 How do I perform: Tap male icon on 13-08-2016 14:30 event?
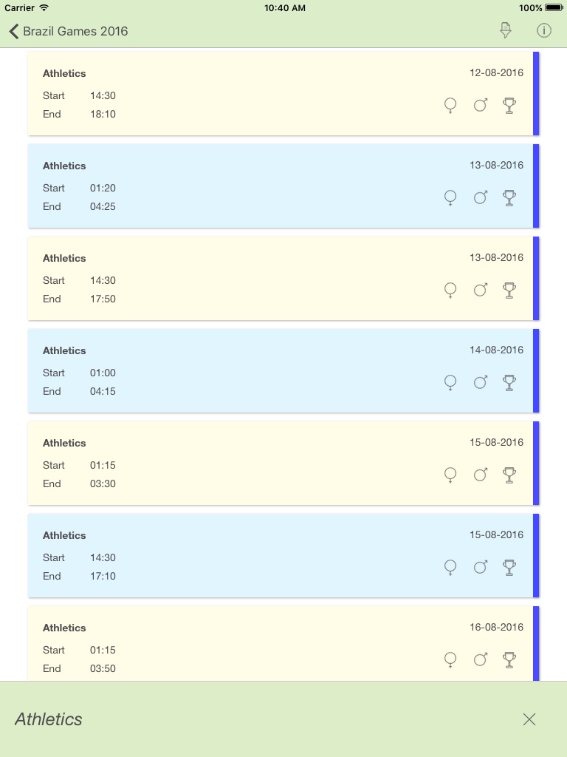481,290
